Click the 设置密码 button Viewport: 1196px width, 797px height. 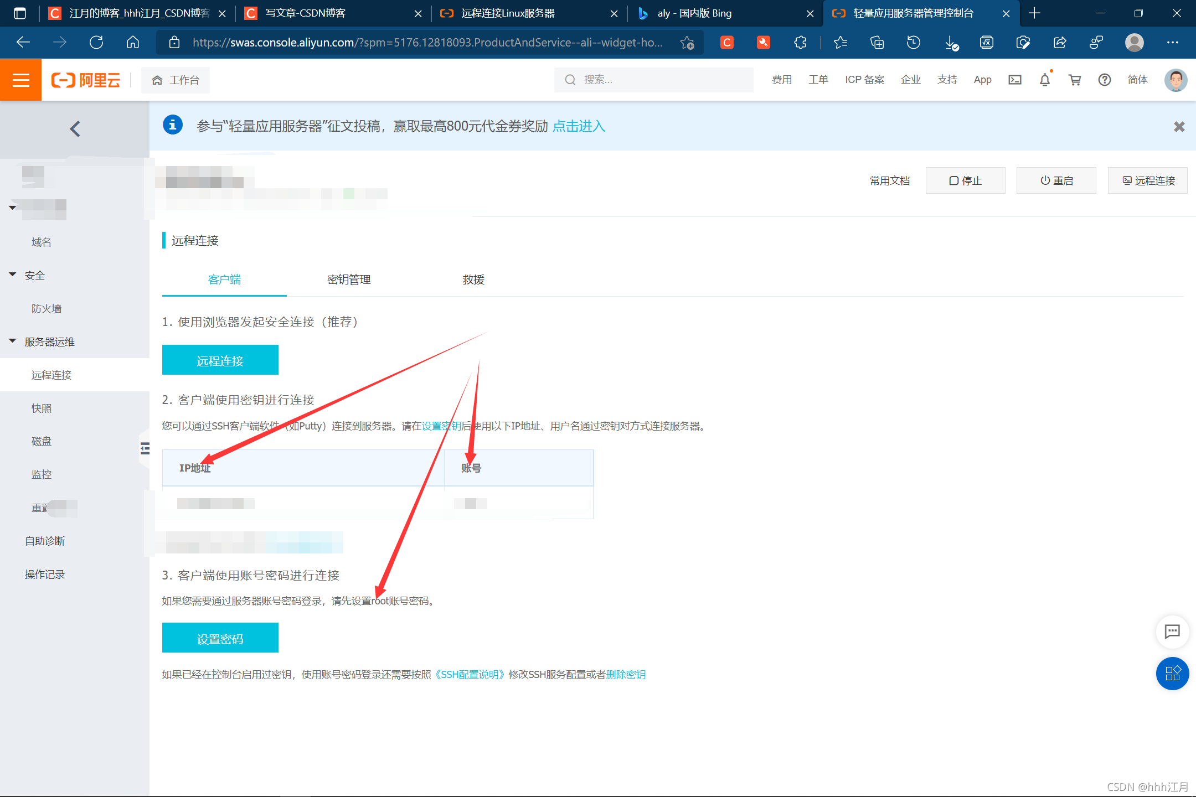[x=220, y=638]
